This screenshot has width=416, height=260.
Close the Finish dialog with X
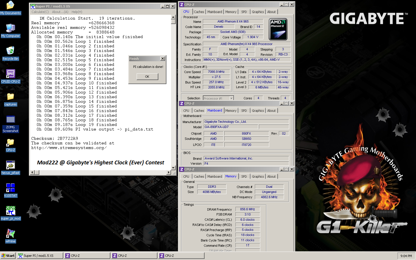163,59
